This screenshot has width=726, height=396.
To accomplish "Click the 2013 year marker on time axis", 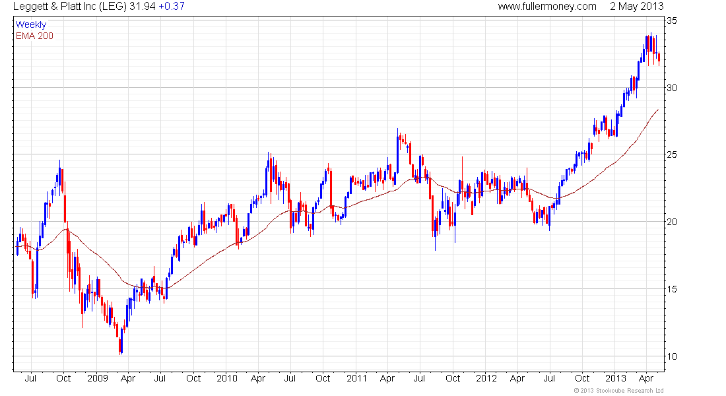I will [616, 378].
